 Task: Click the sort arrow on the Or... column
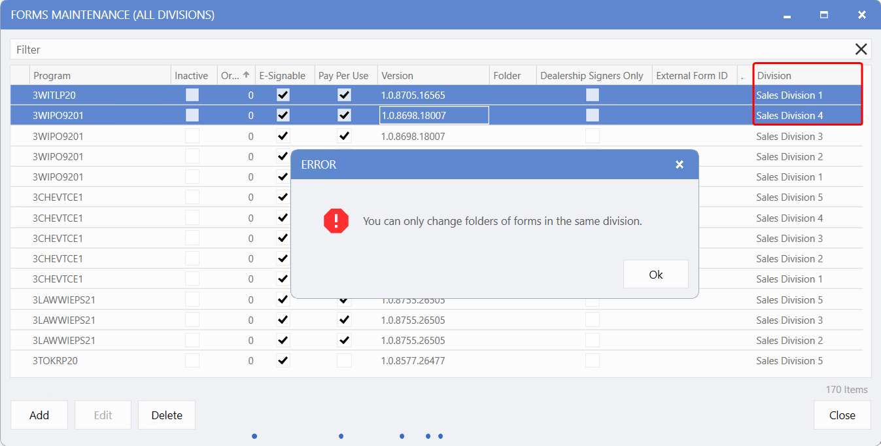click(246, 75)
